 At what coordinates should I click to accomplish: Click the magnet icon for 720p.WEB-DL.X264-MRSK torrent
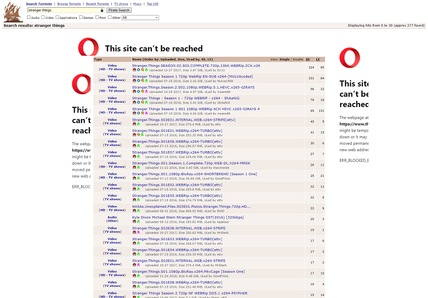(x=134, y=167)
